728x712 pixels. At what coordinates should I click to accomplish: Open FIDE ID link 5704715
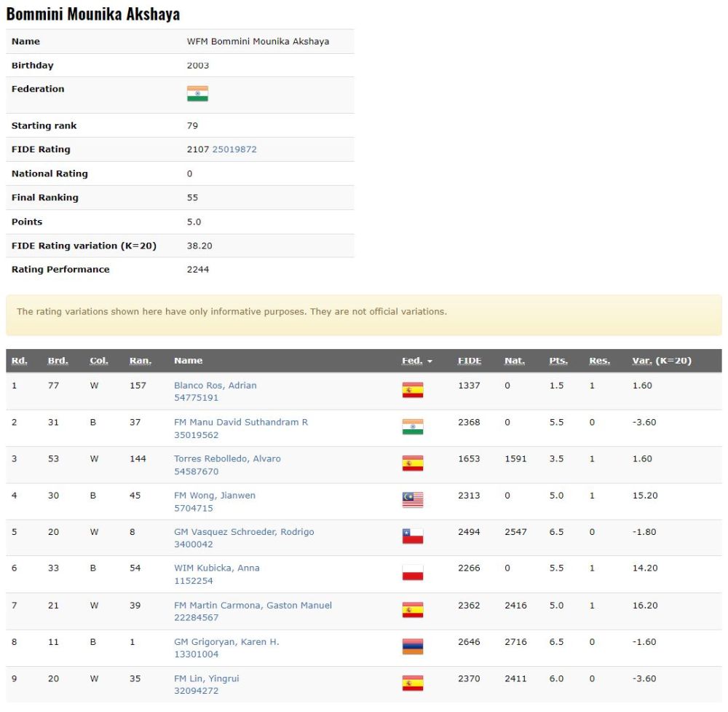pyautogui.click(x=194, y=508)
